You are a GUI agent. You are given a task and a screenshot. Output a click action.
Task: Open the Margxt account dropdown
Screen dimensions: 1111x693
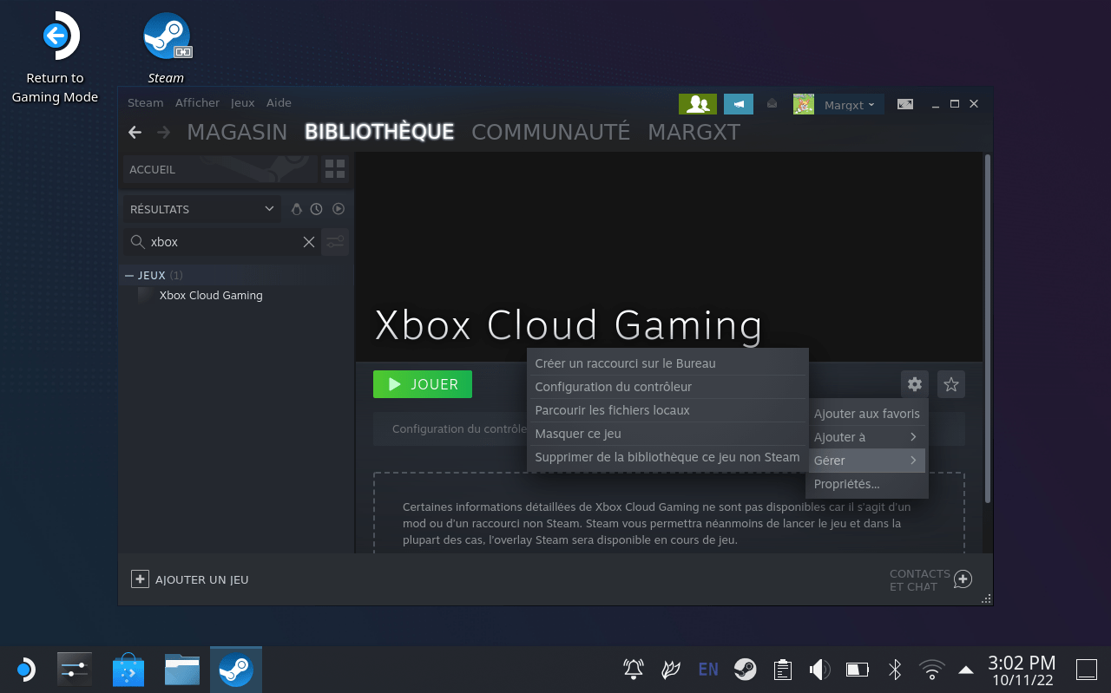[850, 104]
